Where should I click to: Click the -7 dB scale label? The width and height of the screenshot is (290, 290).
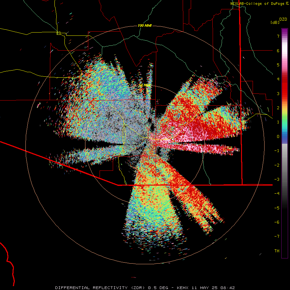[x=277, y=237]
